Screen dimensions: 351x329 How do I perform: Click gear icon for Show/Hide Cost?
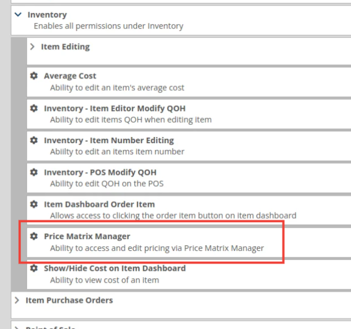pos(34,268)
